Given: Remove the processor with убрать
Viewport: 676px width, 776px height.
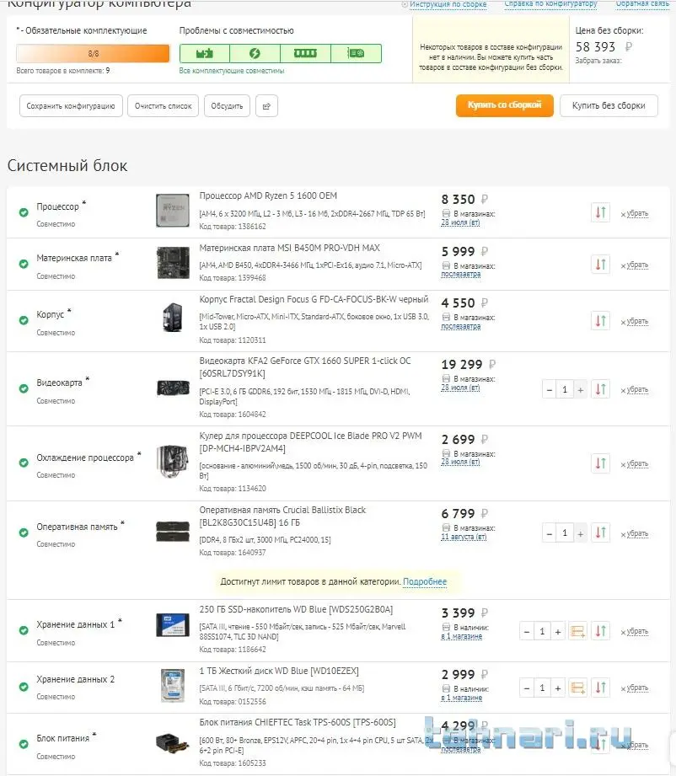Looking at the screenshot, I should click(x=637, y=213).
